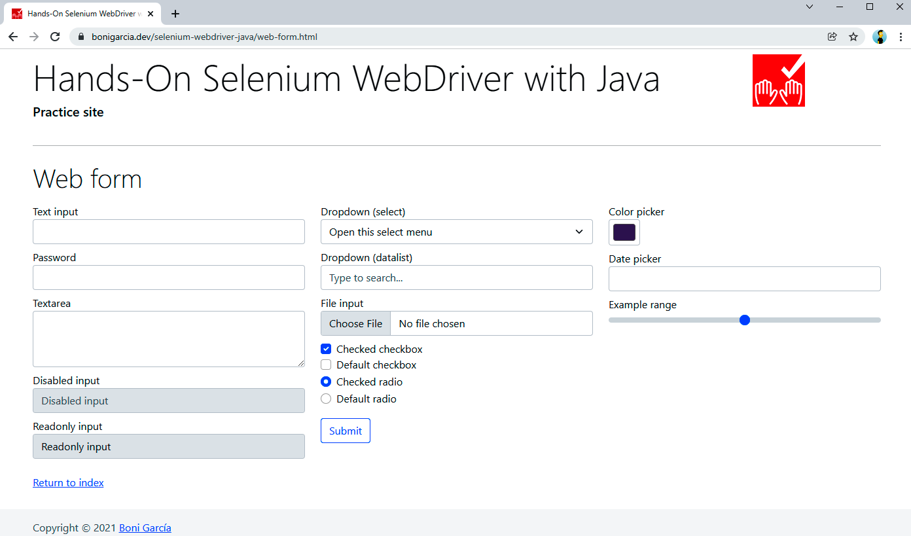Image resolution: width=911 pixels, height=536 pixels.
Task: Open the tab search chevron in title bar
Action: [x=810, y=7]
